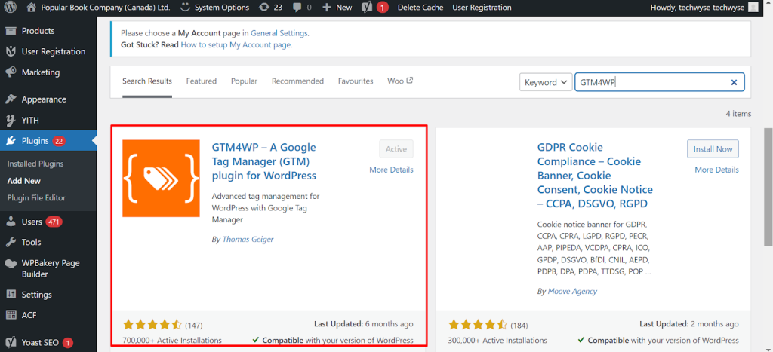The width and height of the screenshot is (773, 352).
Task: Click inside the plugin search input field
Action: pyautogui.click(x=649, y=82)
